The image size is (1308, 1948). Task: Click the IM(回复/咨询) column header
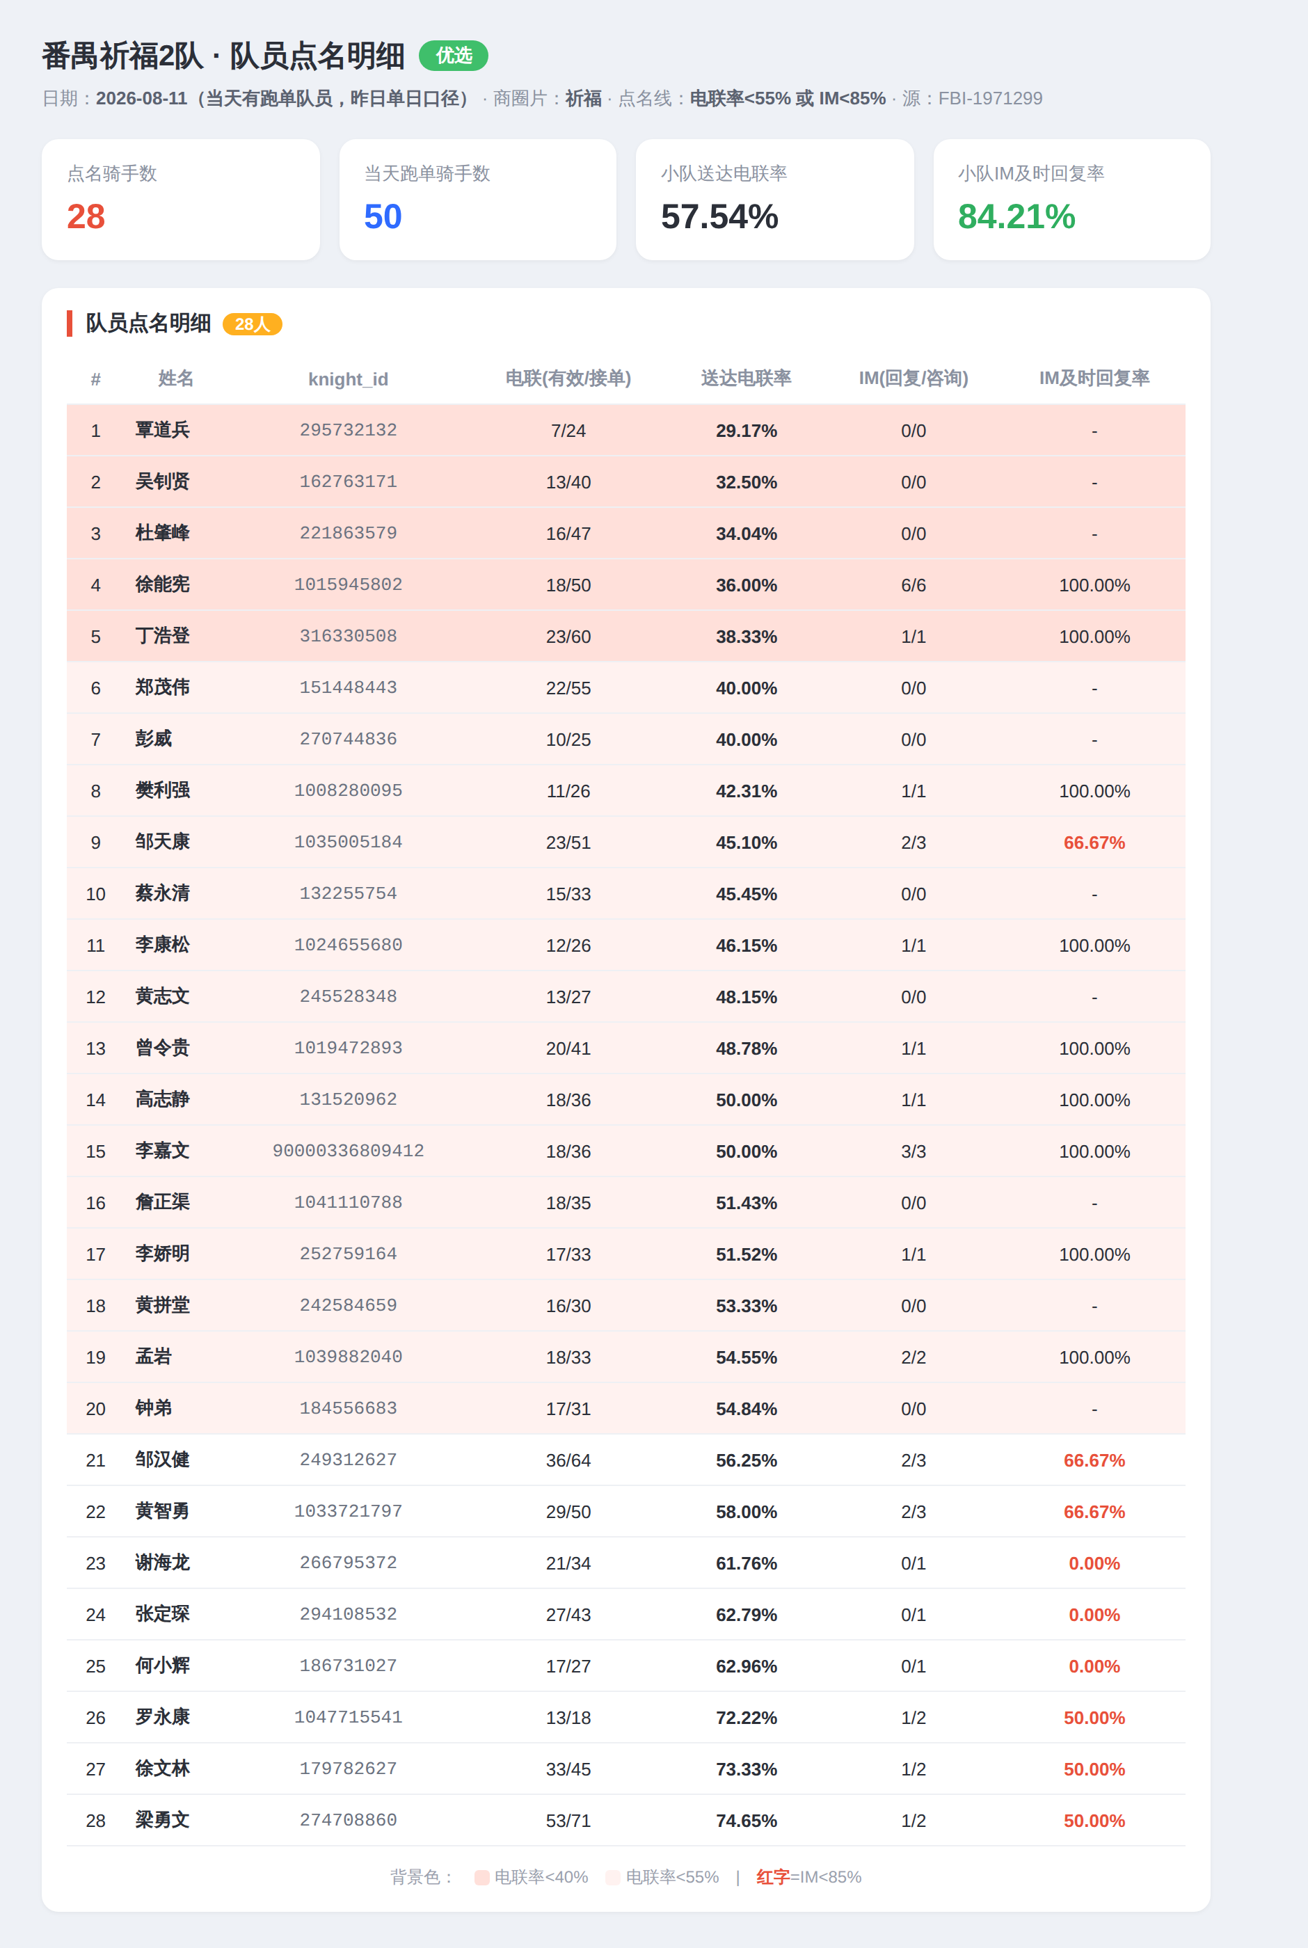click(914, 378)
